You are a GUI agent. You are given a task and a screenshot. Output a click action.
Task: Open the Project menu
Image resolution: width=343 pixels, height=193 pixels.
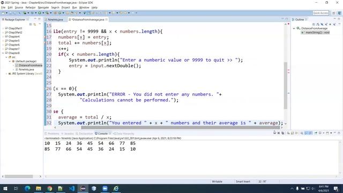click(65, 8)
